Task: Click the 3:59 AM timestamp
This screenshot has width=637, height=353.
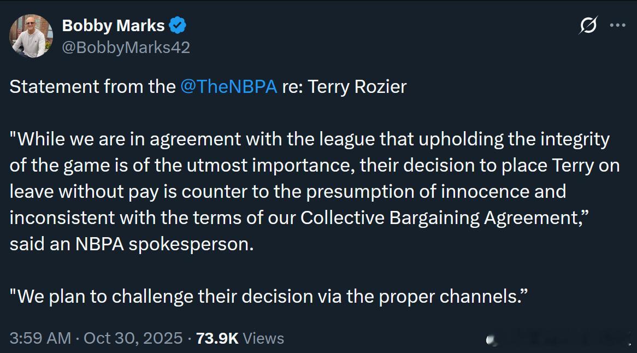Action: [40, 338]
